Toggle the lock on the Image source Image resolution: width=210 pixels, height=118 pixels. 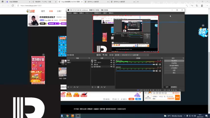[x=114, y=61]
